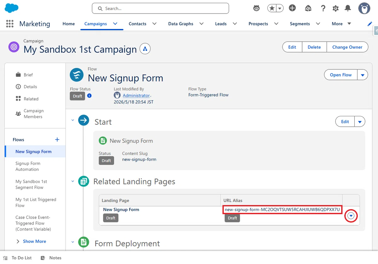Click the blue Flow icon

point(77,75)
